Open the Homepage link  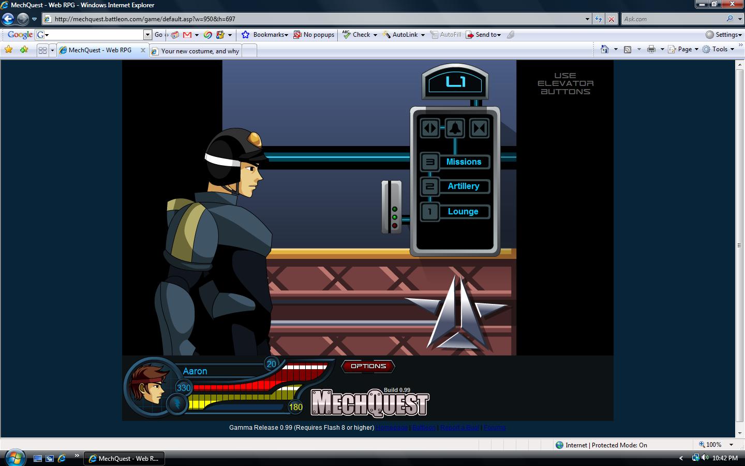coord(392,428)
